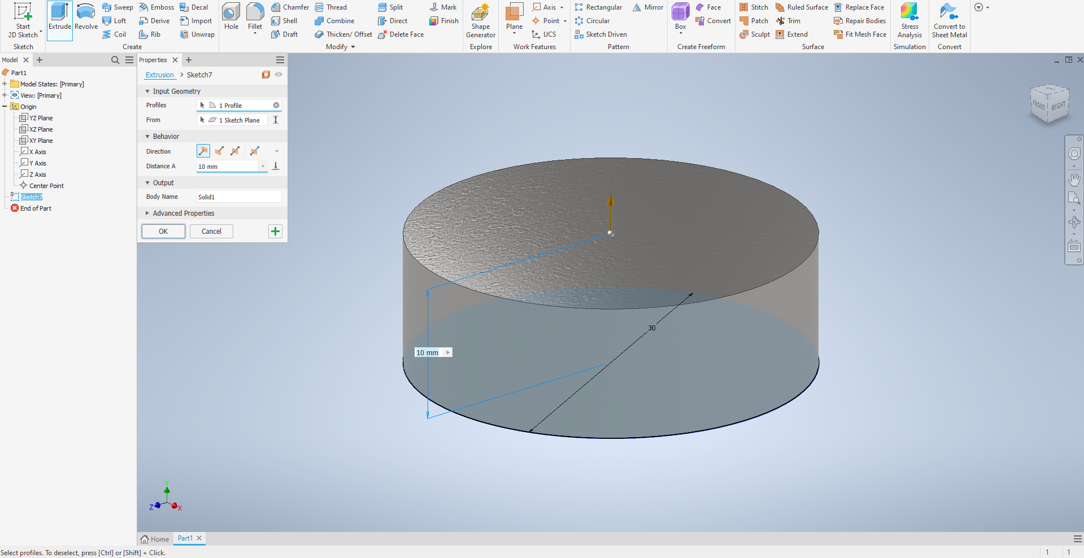Choose the Delete Face tool
This screenshot has height=558, width=1084.
pyautogui.click(x=400, y=34)
